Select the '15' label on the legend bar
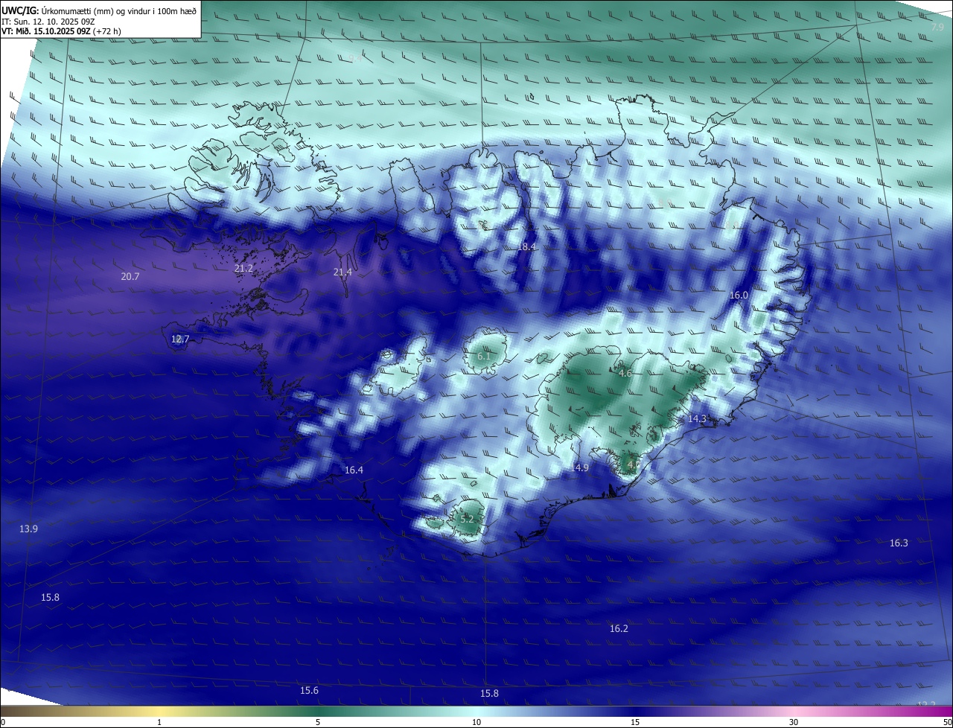 pos(635,722)
